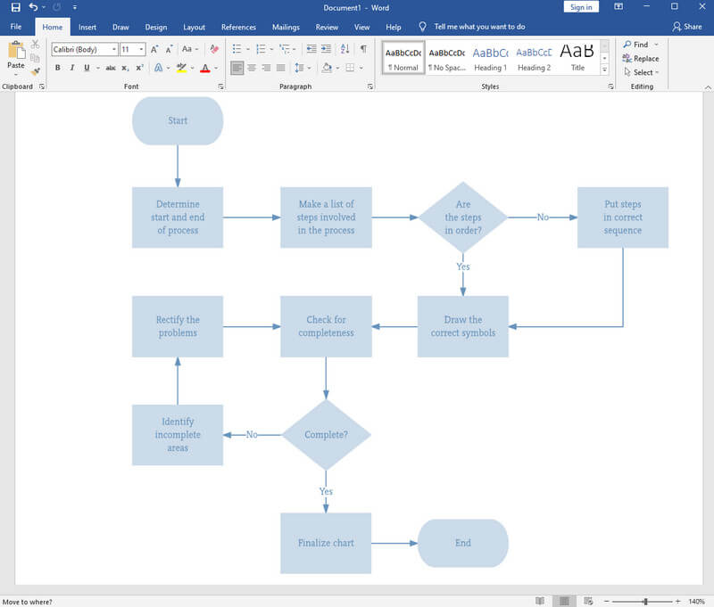Viewport: 714px width, 607px height.
Task: Click the Sign in button
Action: pyautogui.click(x=581, y=7)
